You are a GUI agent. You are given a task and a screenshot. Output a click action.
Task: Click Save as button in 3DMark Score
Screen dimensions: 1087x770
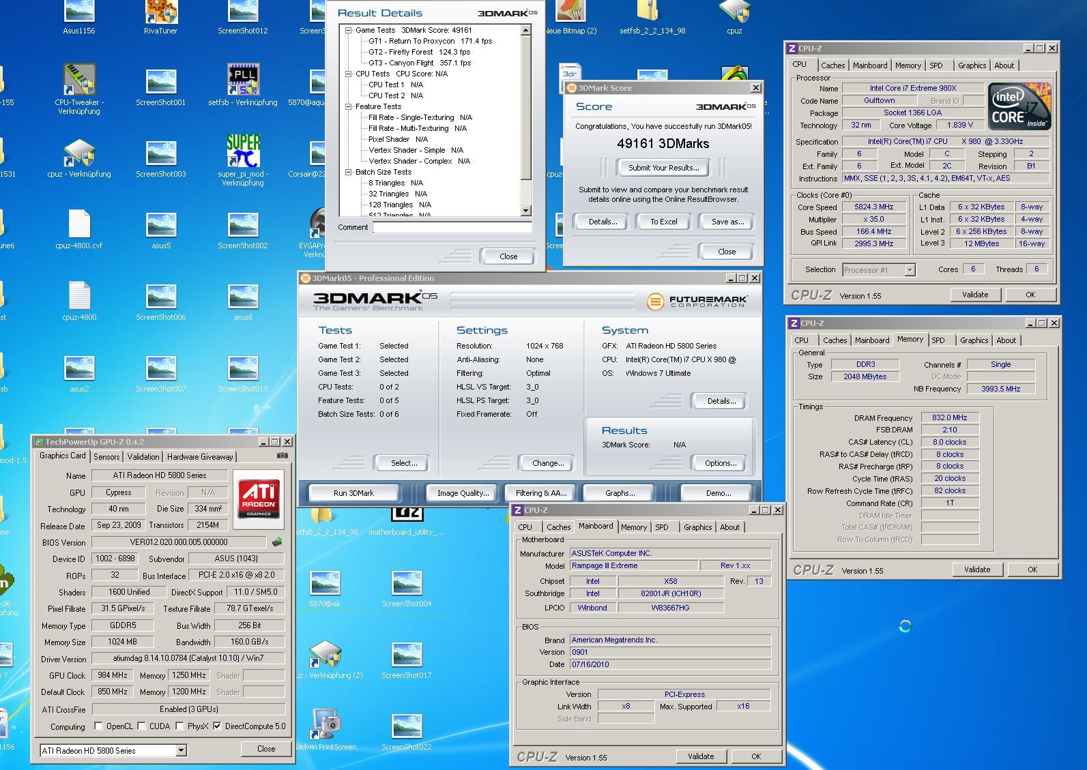click(727, 222)
